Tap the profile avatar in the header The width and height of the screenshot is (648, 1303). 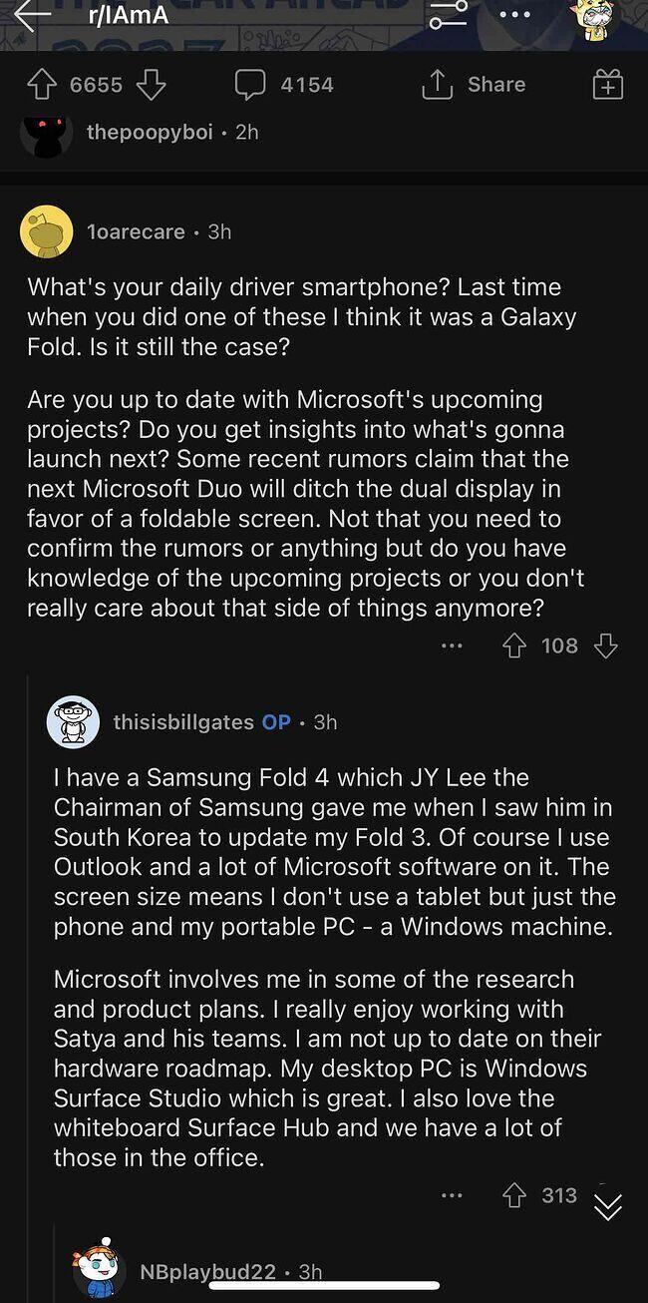click(x=597, y=18)
